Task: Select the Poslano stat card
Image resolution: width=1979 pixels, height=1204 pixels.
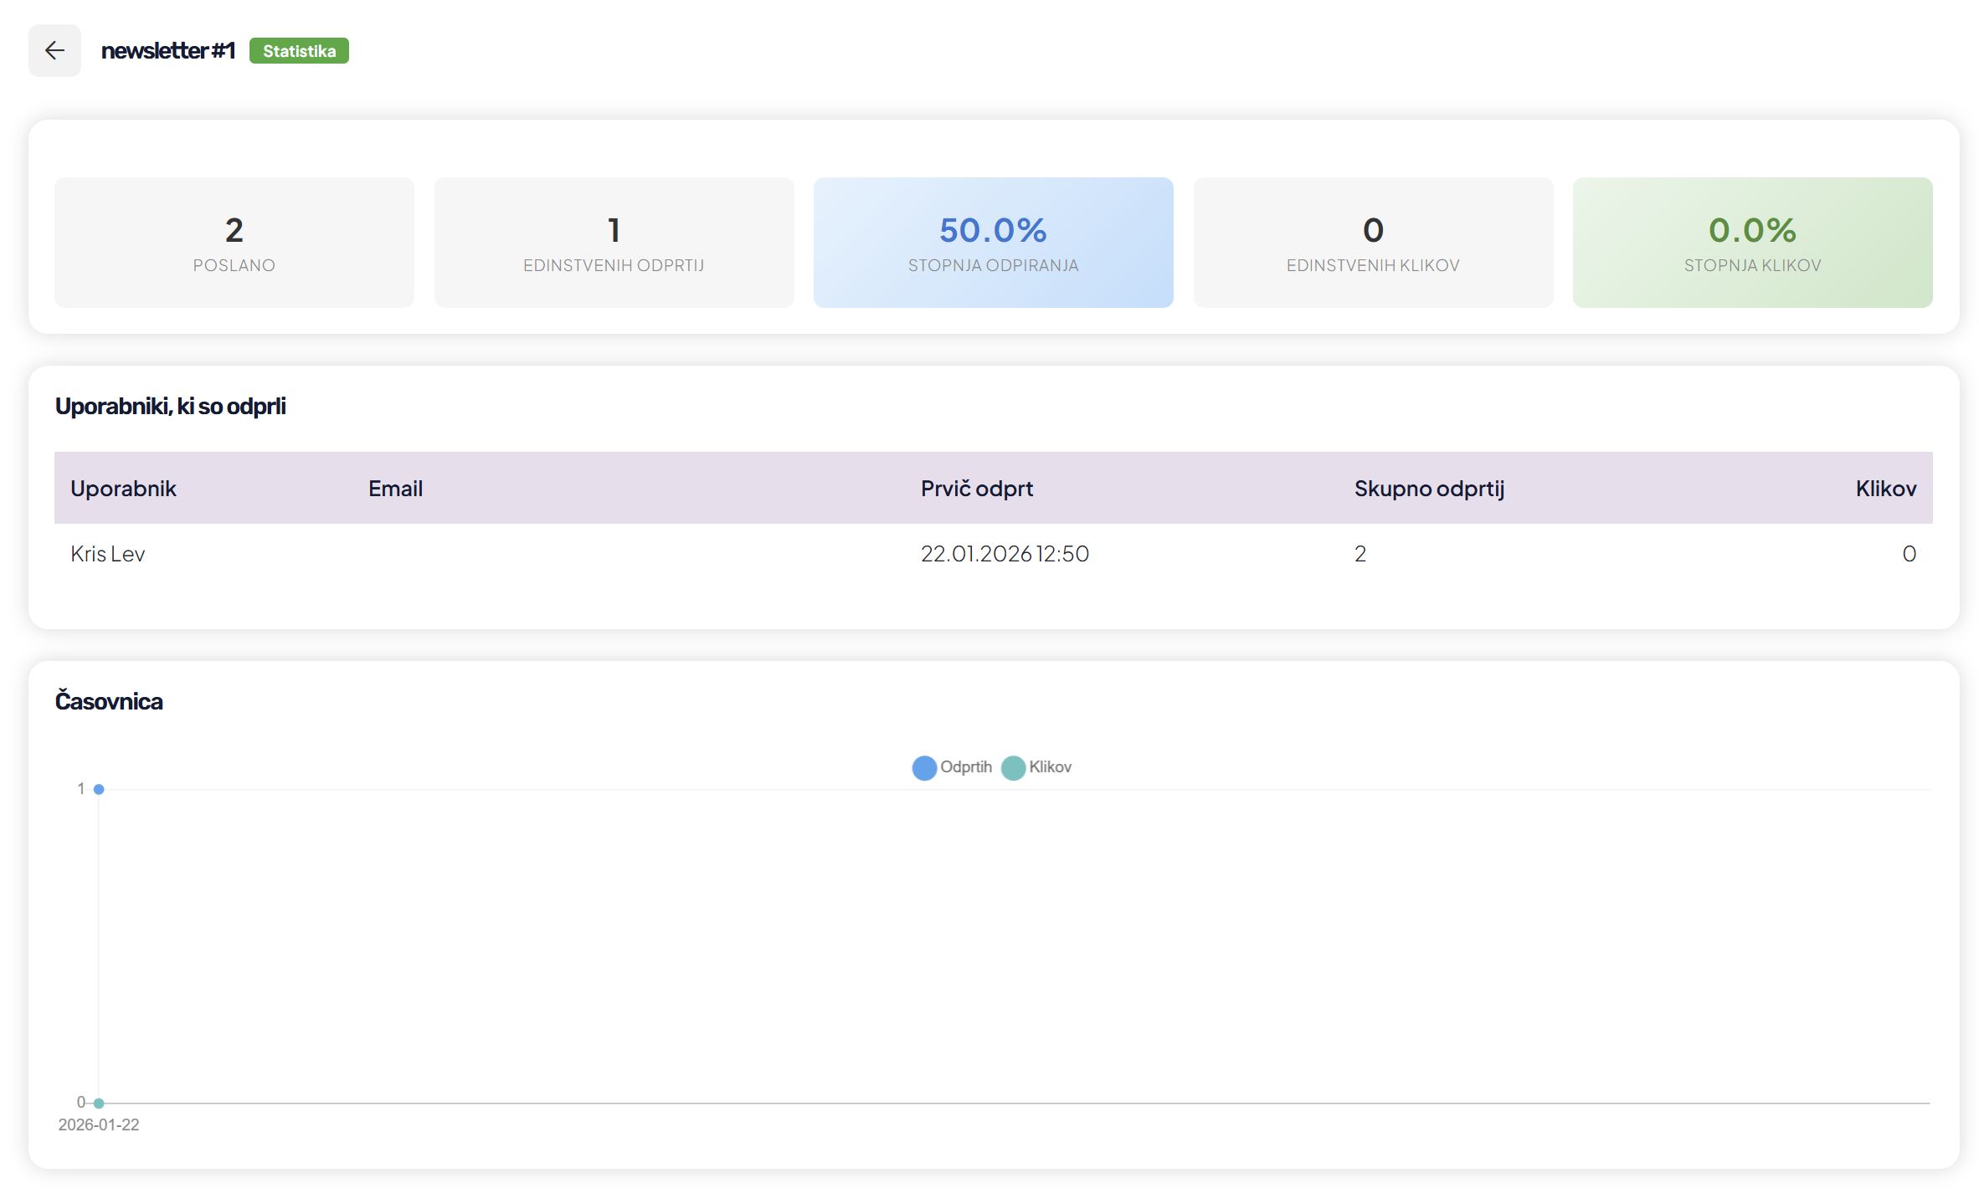Action: point(234,243)
